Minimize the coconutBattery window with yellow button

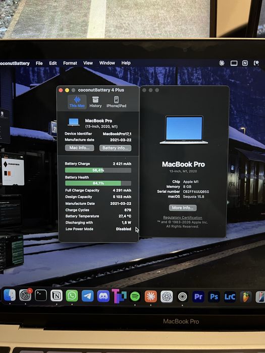point(67,90)
